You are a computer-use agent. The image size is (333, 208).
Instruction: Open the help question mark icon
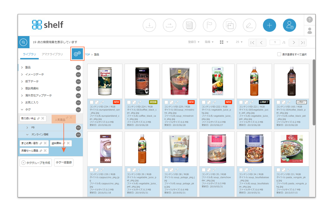click(x=310, y=20)
